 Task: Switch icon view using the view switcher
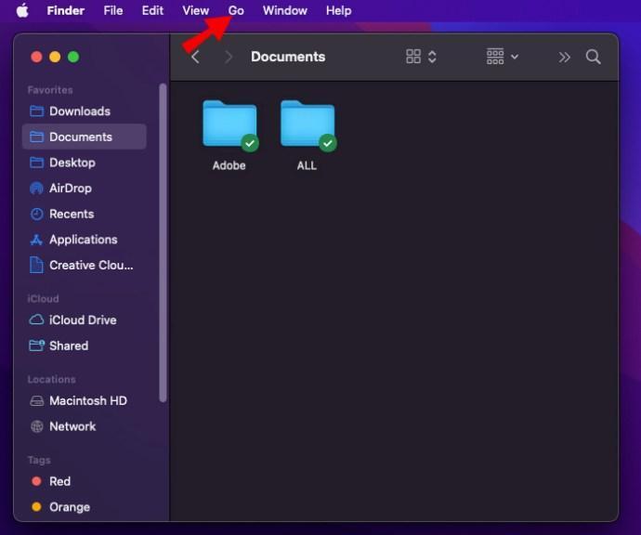pos(421,57)
